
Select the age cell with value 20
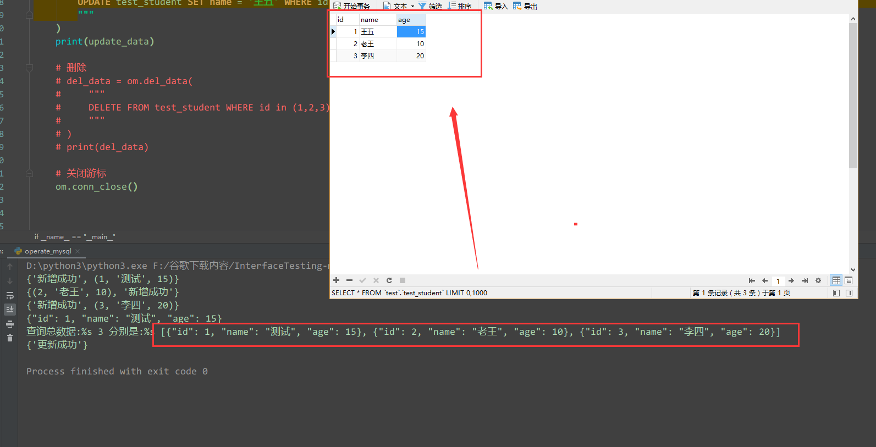point(411,56)
